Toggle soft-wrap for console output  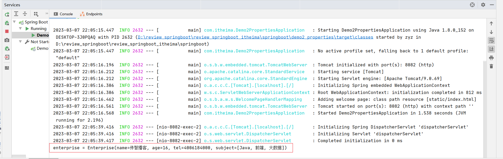point(491,41)
